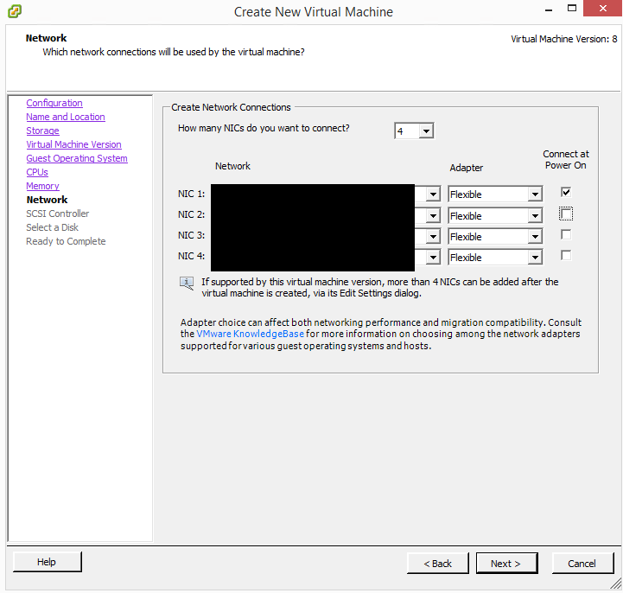
Task: Open the NIC 4 network dropdown
Action: (433, 257)
